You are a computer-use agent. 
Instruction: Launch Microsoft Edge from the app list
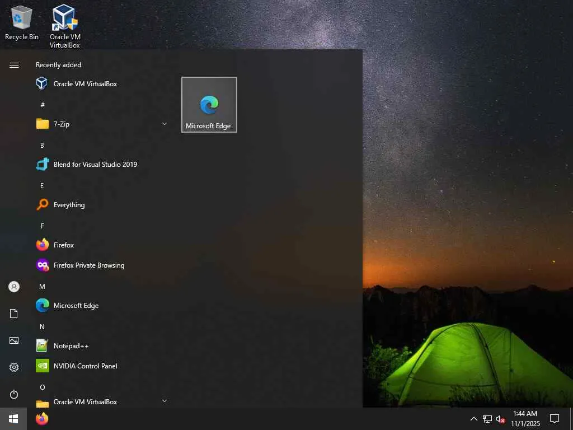[102, 305]
